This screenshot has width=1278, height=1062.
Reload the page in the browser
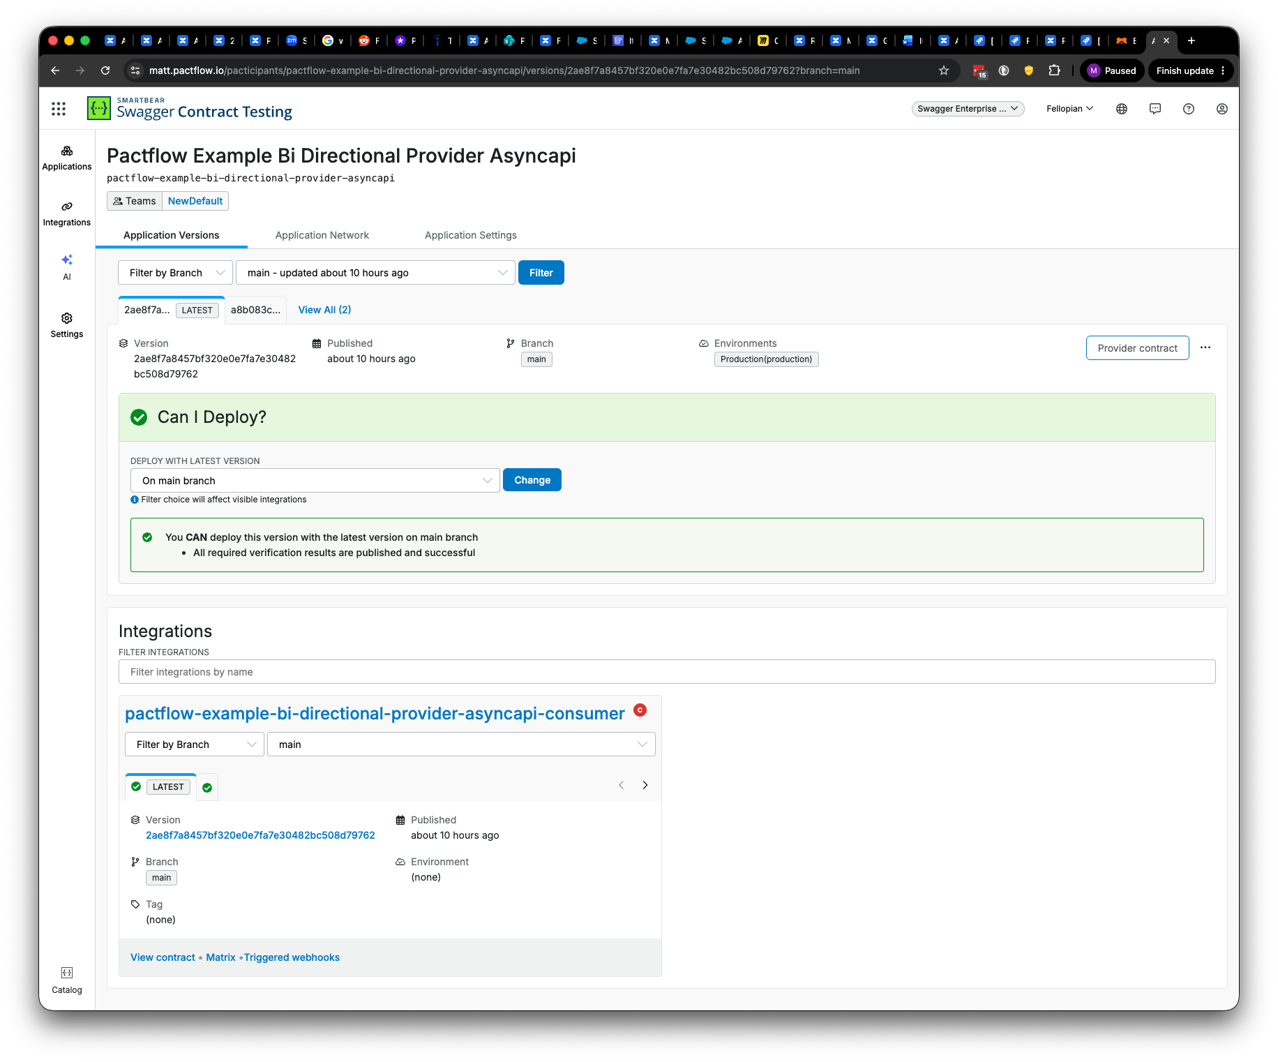click(105, 70)
